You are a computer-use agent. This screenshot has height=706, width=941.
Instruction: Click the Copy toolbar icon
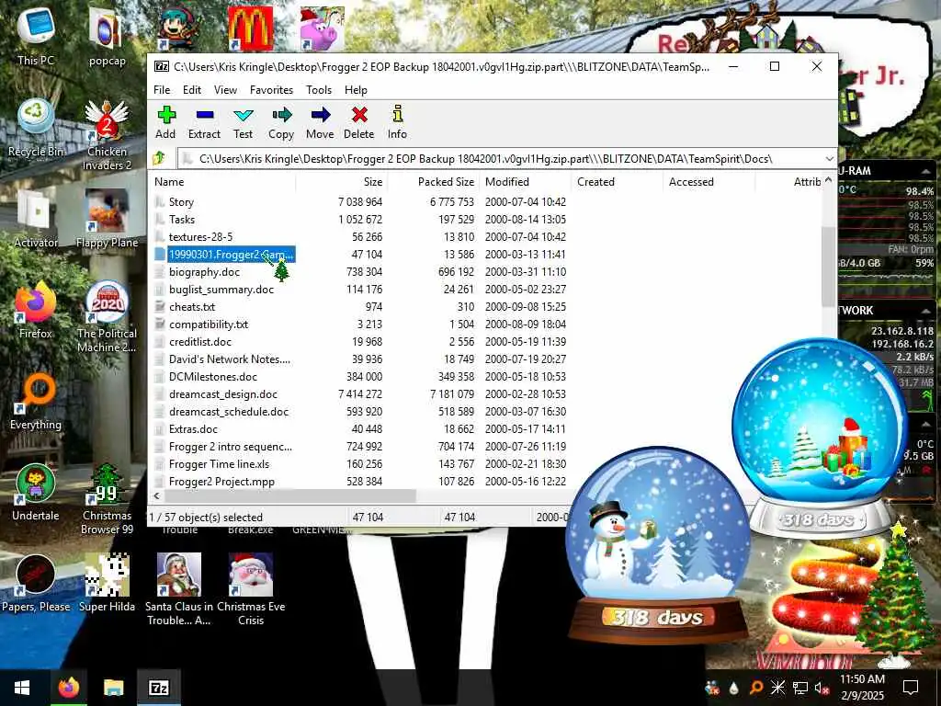coord(281,122)
